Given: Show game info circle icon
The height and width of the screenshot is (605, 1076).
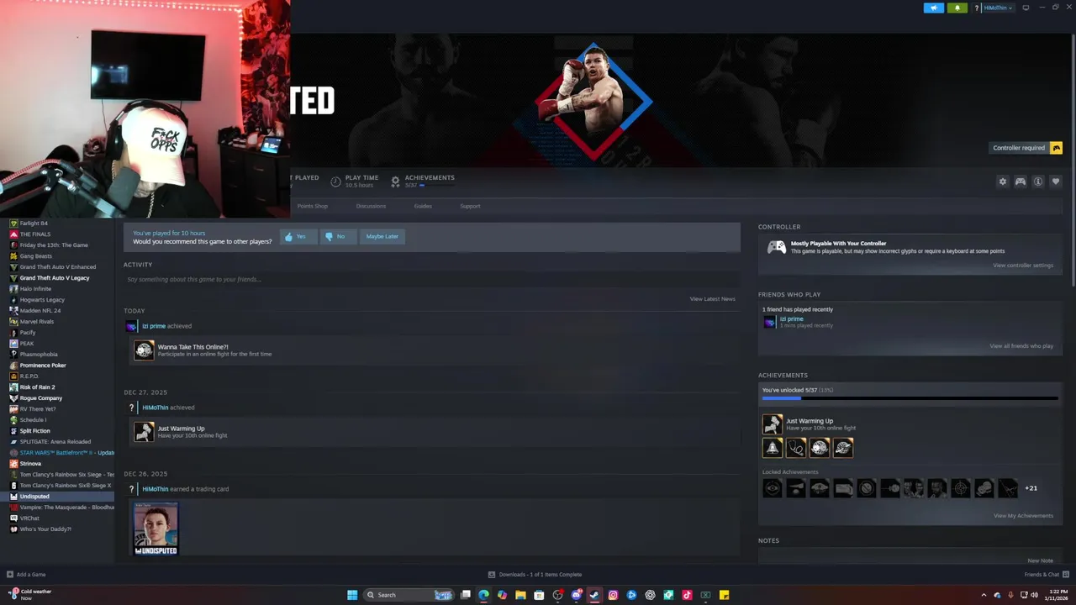Looking at the screenshot, I should tap(1038, 181).
